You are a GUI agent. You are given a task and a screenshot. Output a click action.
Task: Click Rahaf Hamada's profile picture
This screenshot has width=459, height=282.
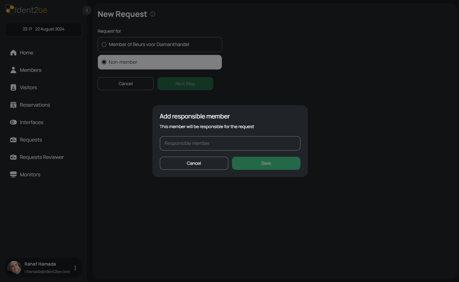15,268
